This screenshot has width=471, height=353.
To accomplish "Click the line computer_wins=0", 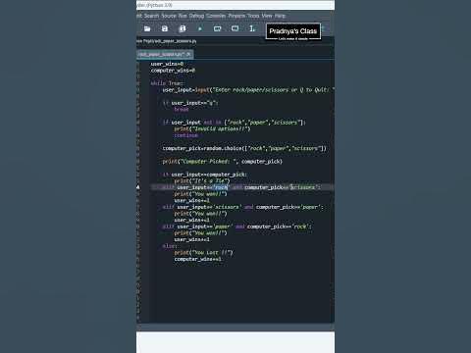I will (173, 71).
